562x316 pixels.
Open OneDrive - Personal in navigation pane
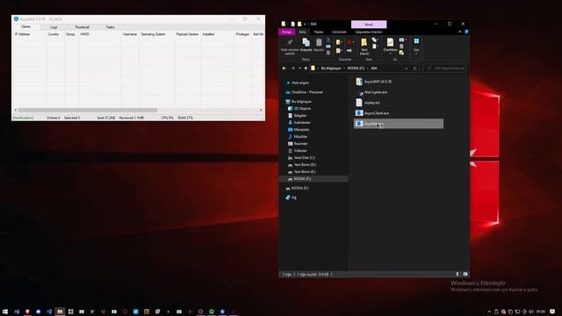306,92
